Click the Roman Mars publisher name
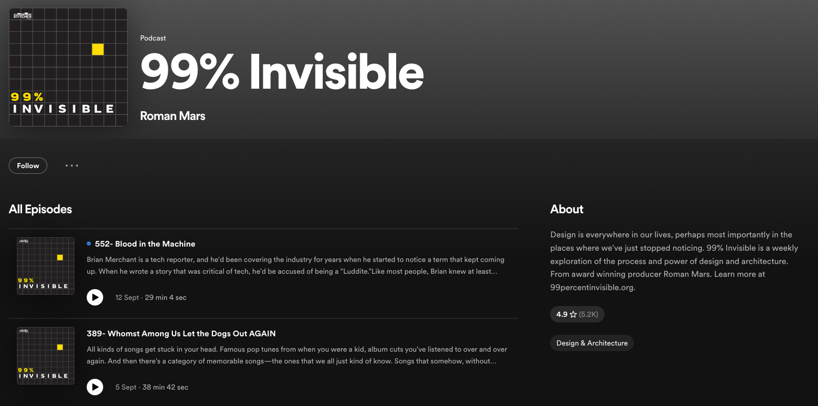Image resolution: width=818 pixels, height=406 pixels. (172, 116)
